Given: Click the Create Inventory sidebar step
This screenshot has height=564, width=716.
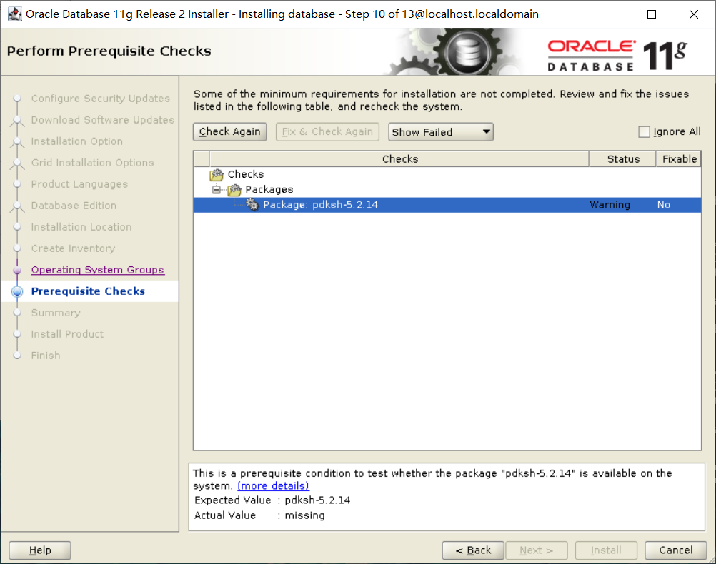Looking at the screenshot, I should pos(73,248).
